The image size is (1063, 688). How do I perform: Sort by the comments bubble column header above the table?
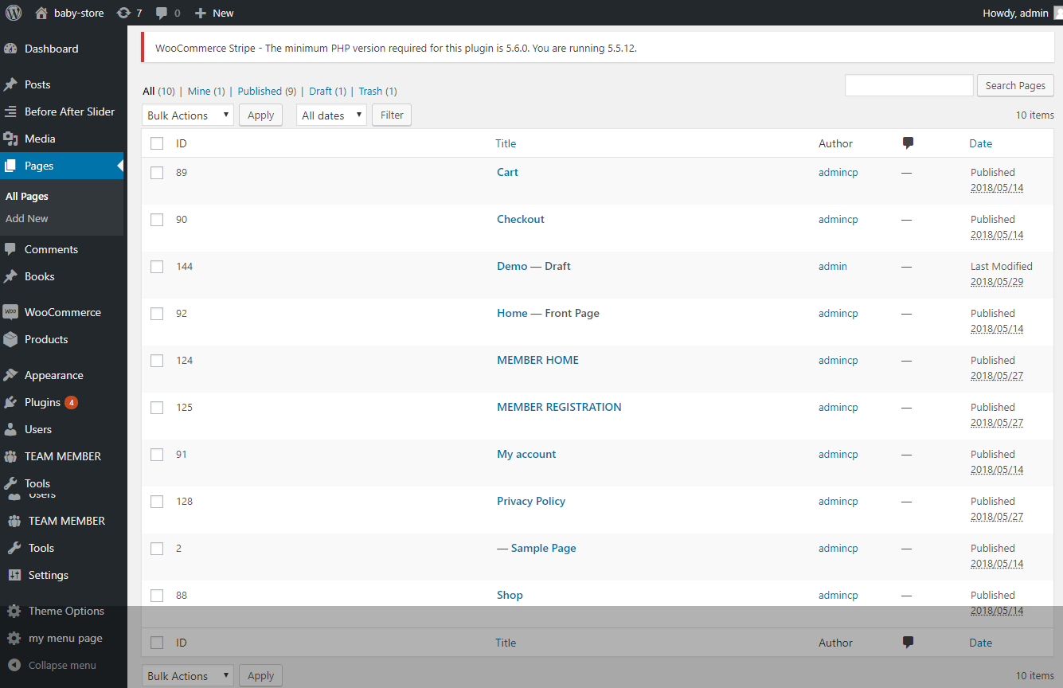click(908, 143)
